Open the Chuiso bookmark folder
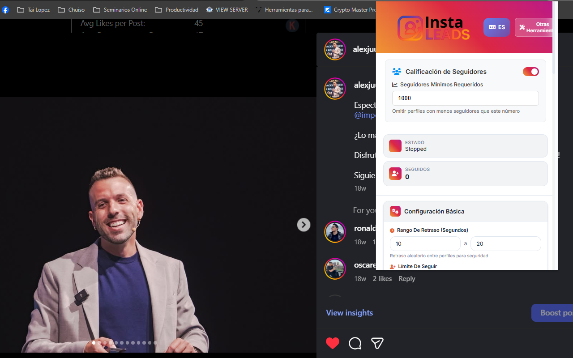573x358 pixels. [71, 10]
